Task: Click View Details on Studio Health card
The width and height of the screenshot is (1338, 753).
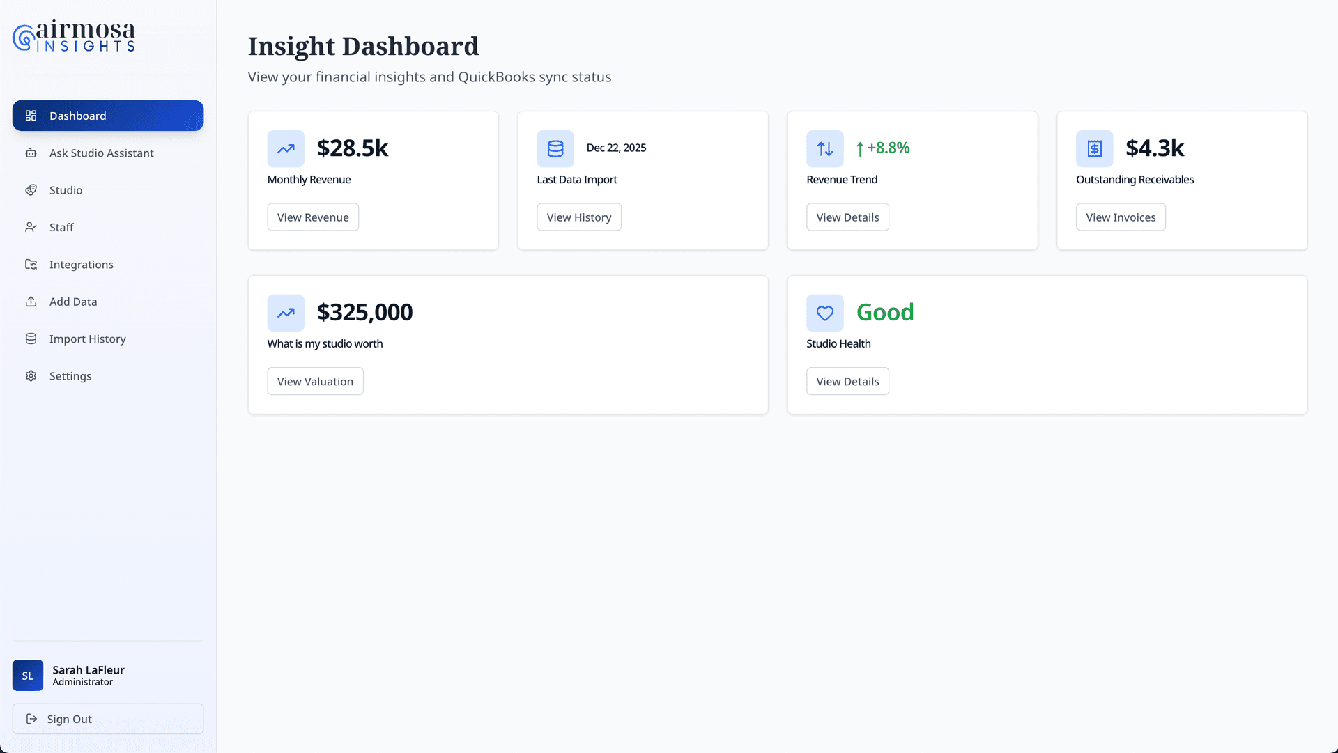Action: (x=847, y=381)
